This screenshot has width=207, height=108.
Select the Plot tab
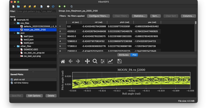click(x=134, y=55)
